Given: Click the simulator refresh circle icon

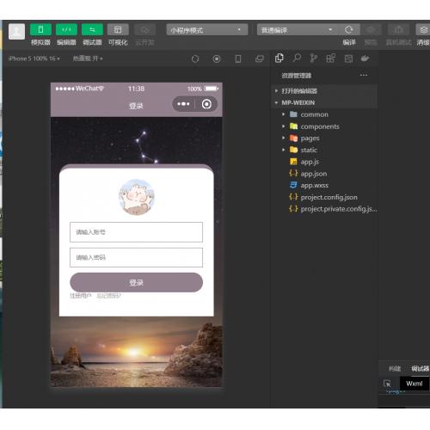Looking at the screenshot, I should (x=195, y=58).
